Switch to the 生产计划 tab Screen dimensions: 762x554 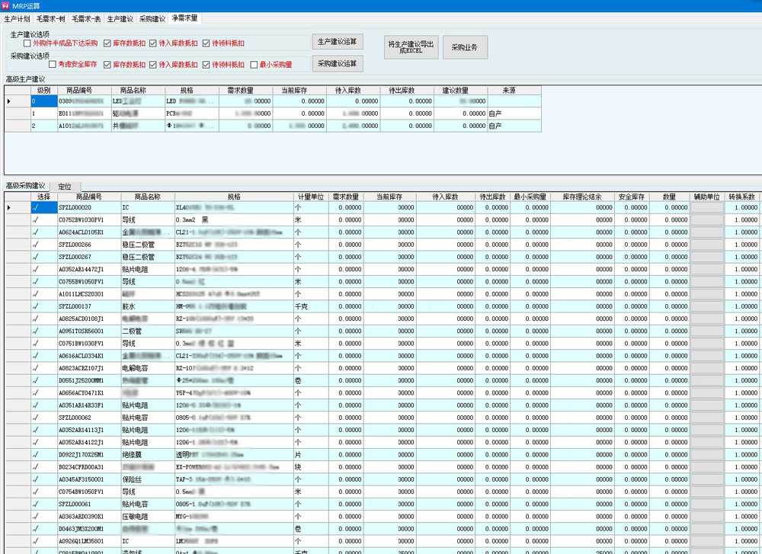18,18
